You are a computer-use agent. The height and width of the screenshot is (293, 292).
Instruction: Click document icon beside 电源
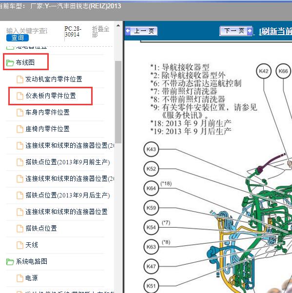coord(20,278)
